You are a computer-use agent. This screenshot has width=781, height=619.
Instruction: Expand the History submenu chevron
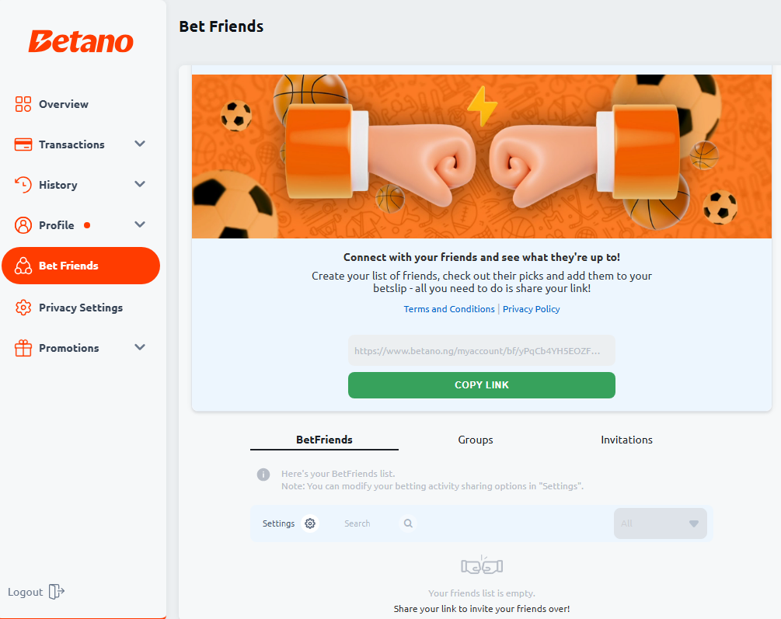[140, 184]
